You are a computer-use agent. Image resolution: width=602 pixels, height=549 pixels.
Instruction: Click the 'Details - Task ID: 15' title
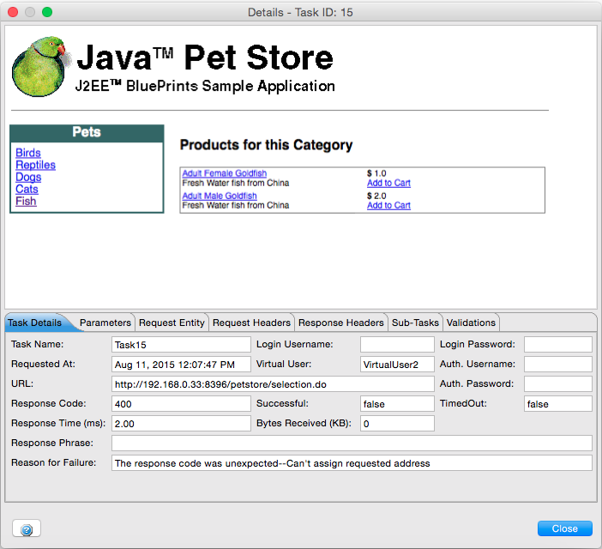pyautogui.click(x=300, y=12)
